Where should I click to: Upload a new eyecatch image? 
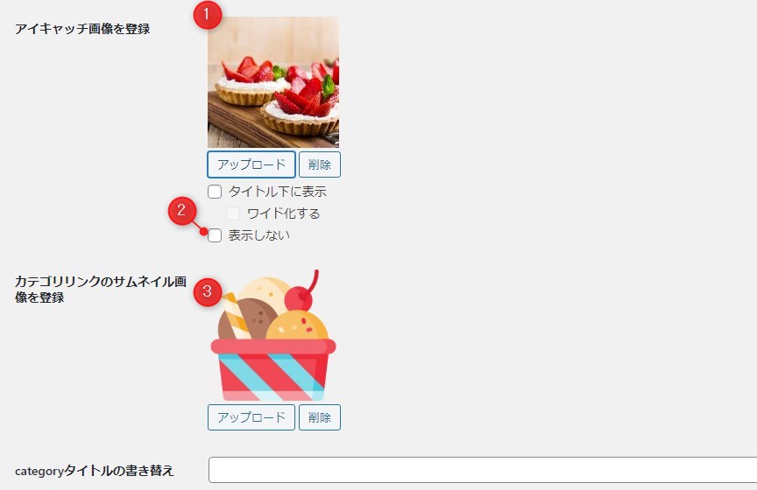coord(251,164)
